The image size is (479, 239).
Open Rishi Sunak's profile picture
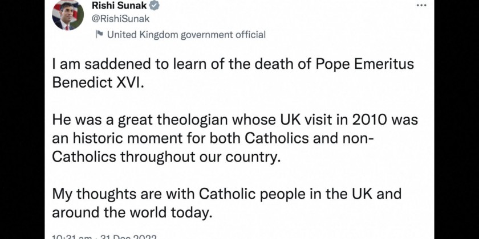point(68,15)
